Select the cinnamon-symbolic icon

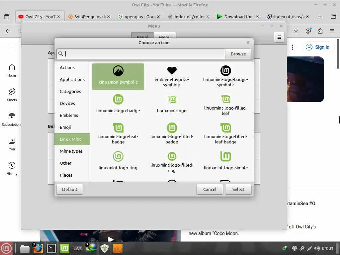click(x=118, y=77)
